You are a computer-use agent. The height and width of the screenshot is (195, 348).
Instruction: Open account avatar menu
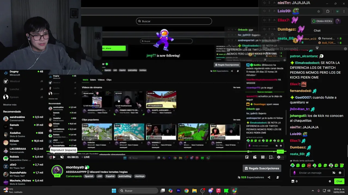point(338,21)
